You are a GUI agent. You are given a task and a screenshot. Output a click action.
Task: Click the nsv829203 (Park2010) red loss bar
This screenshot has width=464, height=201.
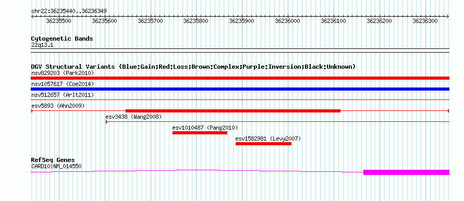[x=240, y=78]
